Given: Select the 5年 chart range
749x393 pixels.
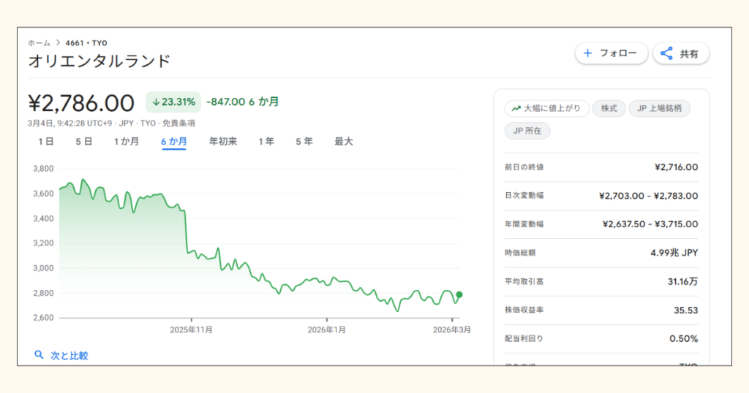Looking at the screenshot, I should click(x=304, y=142).
